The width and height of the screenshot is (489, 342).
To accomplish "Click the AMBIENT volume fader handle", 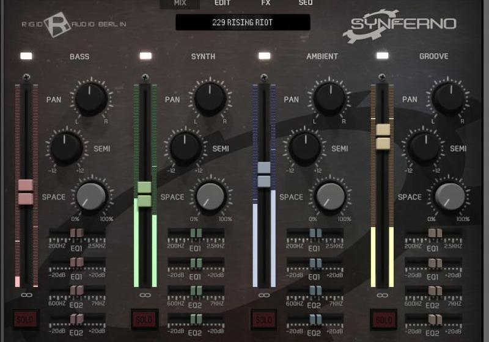I will 264,175.
